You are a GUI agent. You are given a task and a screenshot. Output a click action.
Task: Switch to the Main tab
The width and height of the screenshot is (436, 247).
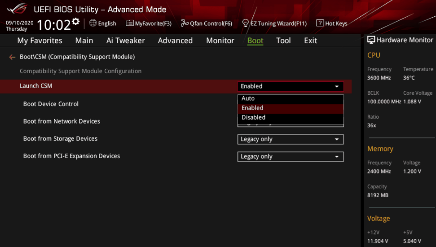(84, 40)
